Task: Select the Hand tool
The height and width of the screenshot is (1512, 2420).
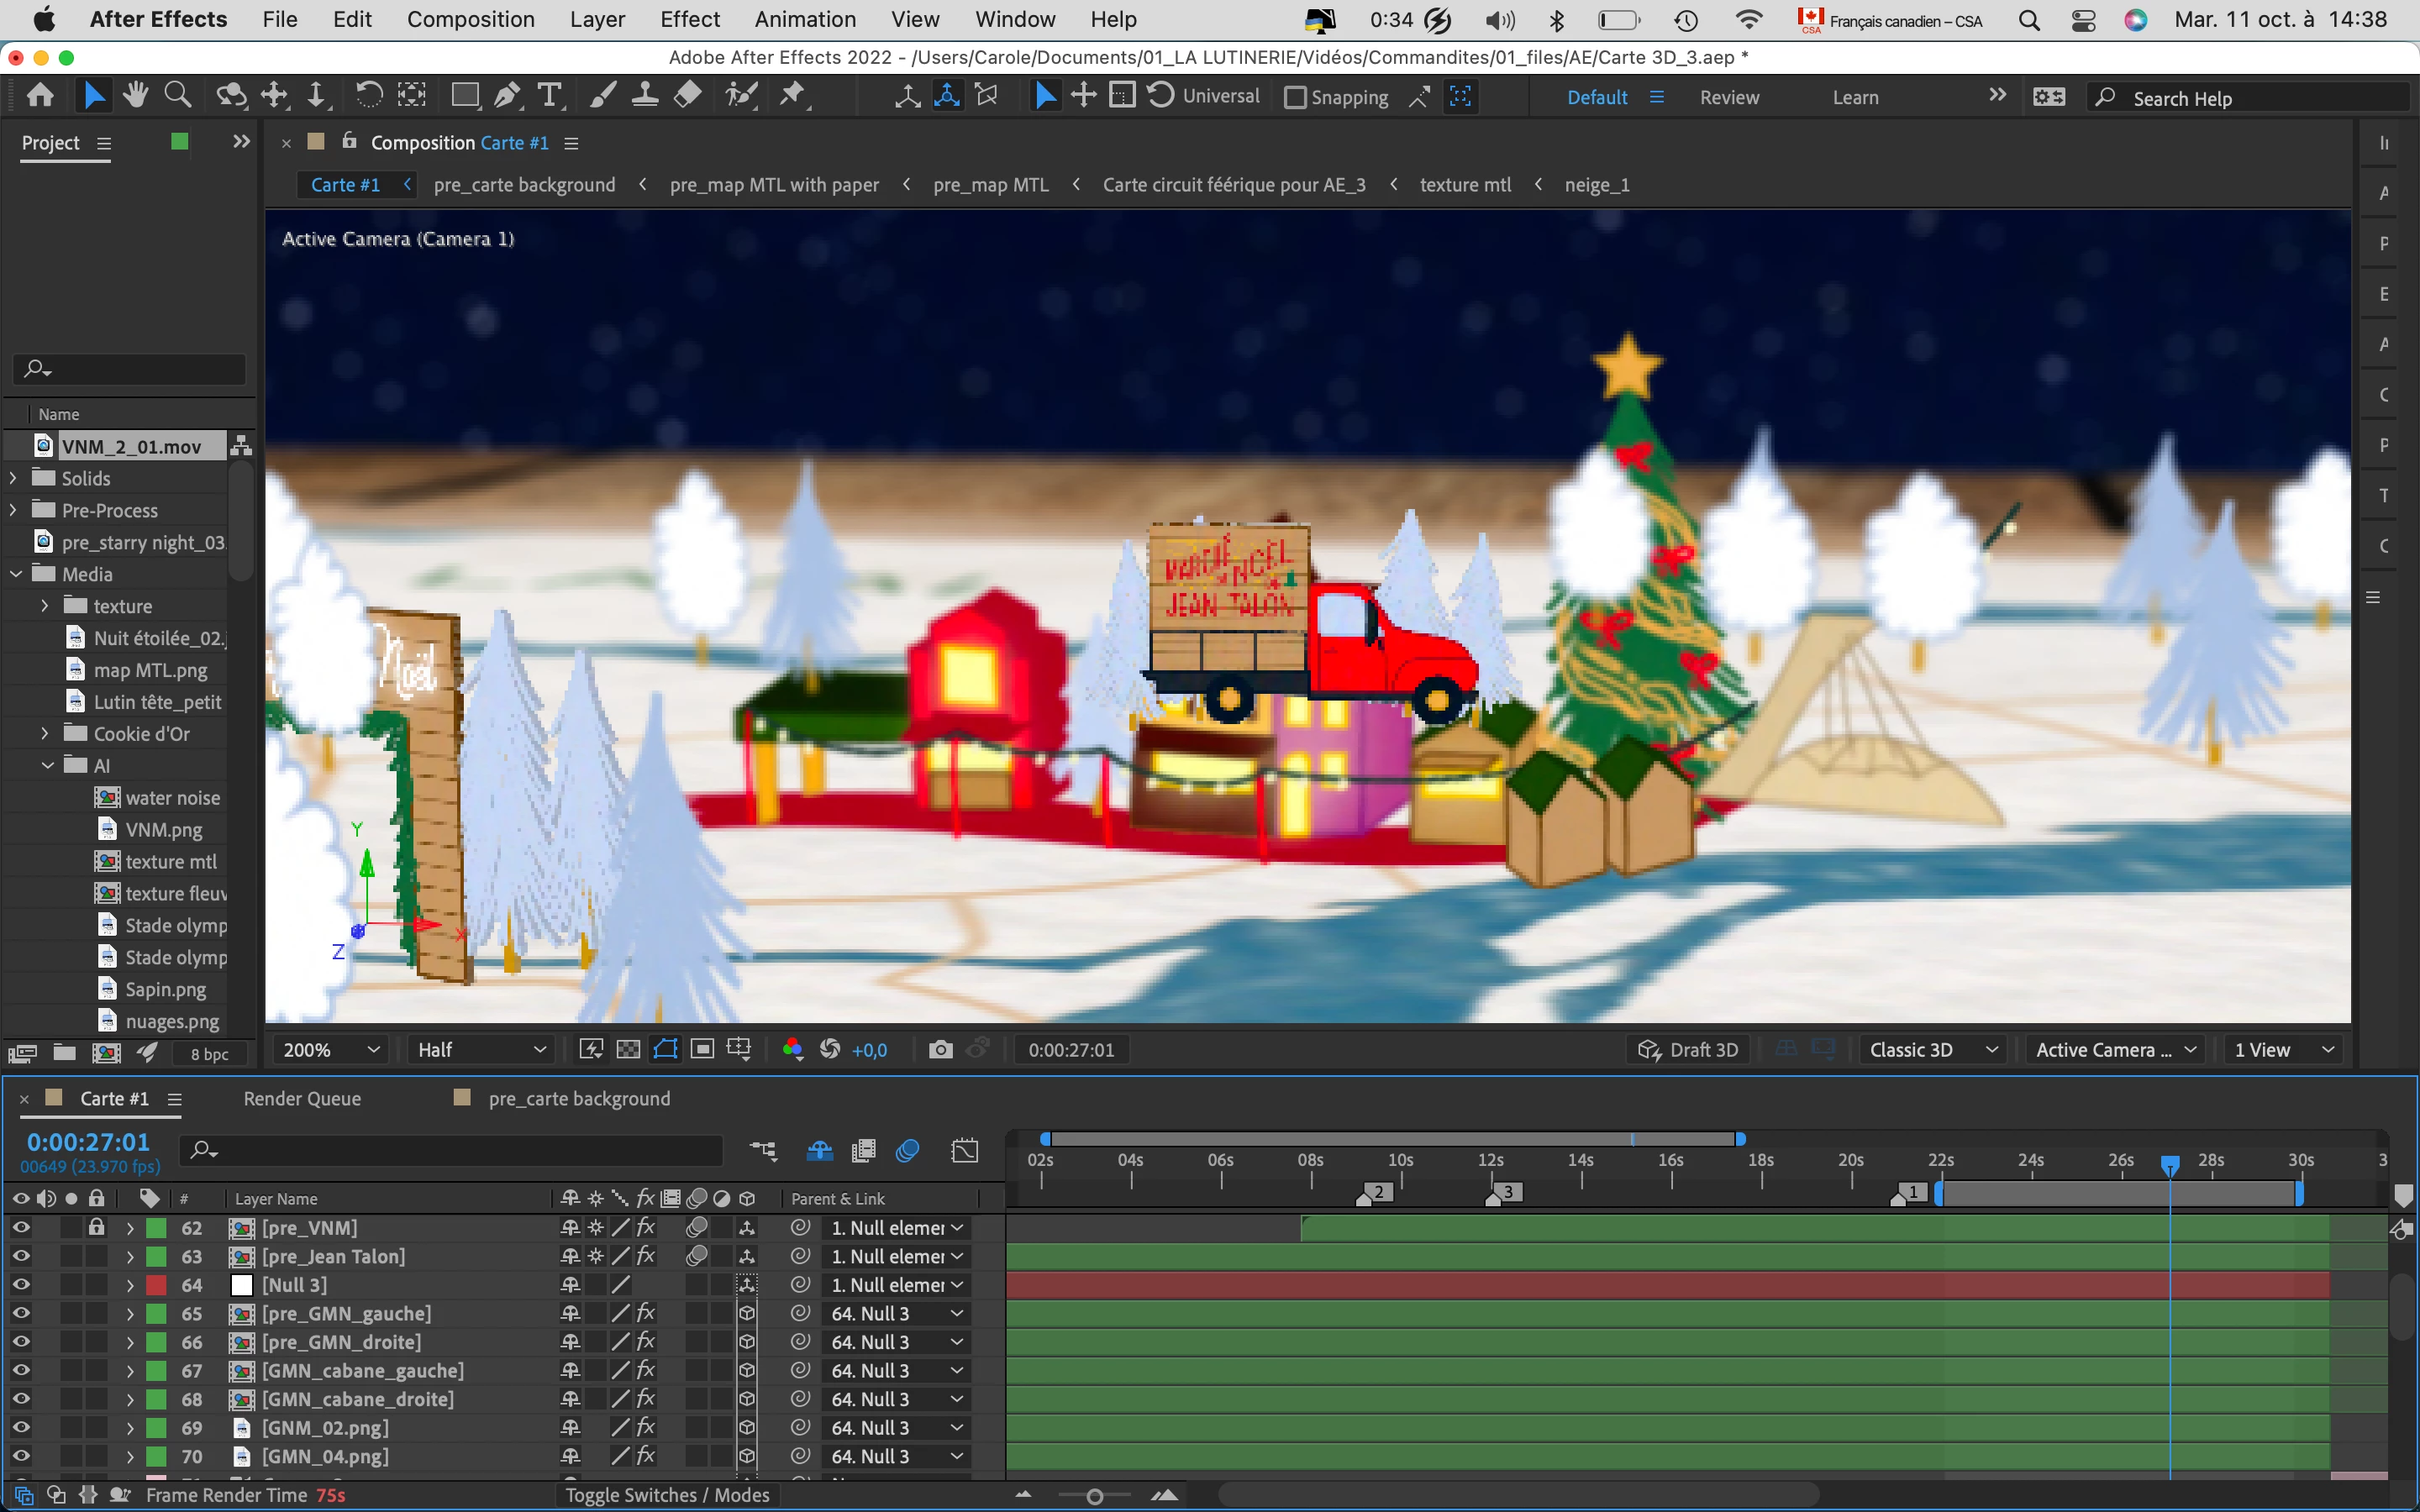Action: point(135,96)
